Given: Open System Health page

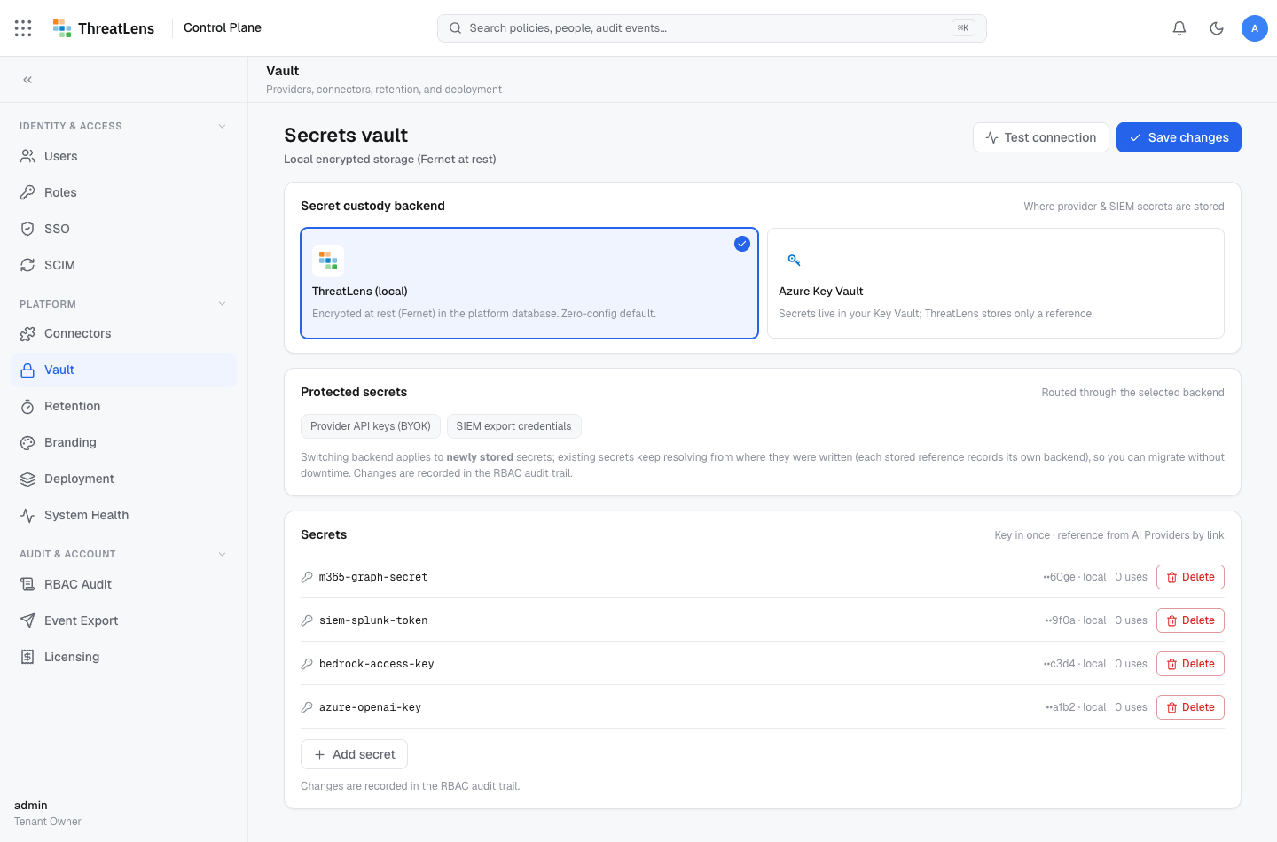Looking at the screenshot, I should (123, 515).
